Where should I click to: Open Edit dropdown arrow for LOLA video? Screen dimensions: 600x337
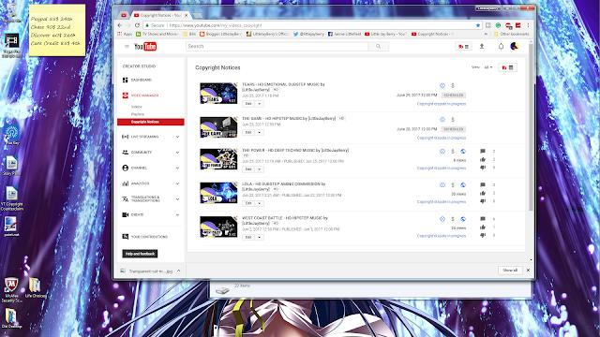pos(259,203)
